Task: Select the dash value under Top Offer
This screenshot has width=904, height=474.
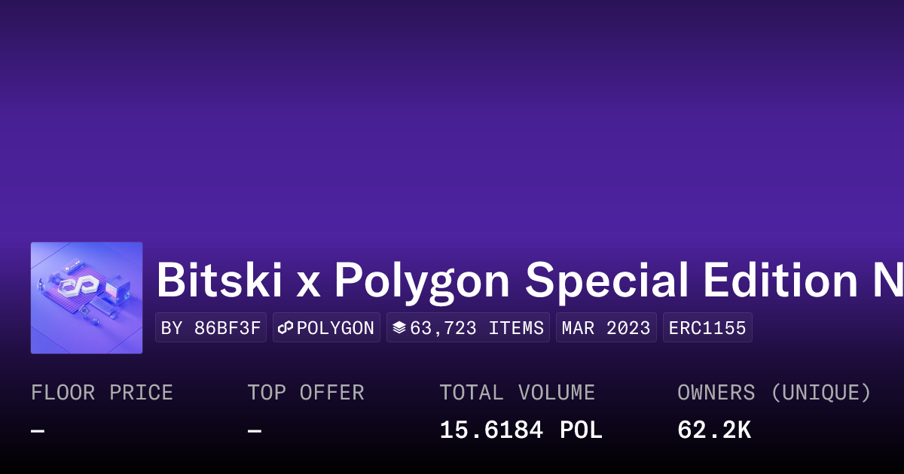Action: tap(255, 431)
